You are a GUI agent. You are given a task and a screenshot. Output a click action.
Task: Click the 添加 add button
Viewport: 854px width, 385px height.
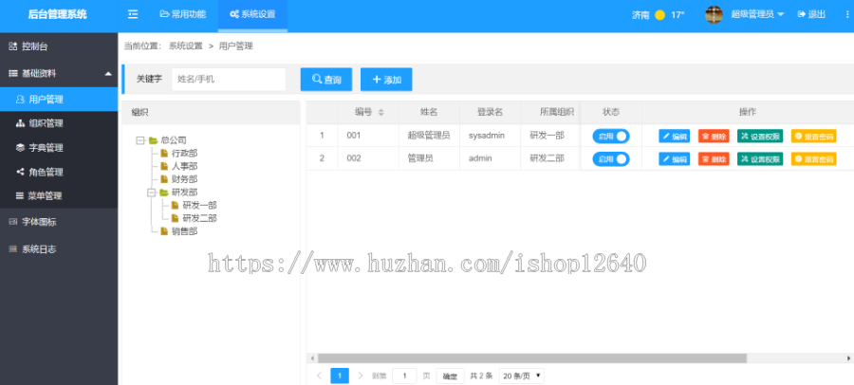[x=386, y=80]
